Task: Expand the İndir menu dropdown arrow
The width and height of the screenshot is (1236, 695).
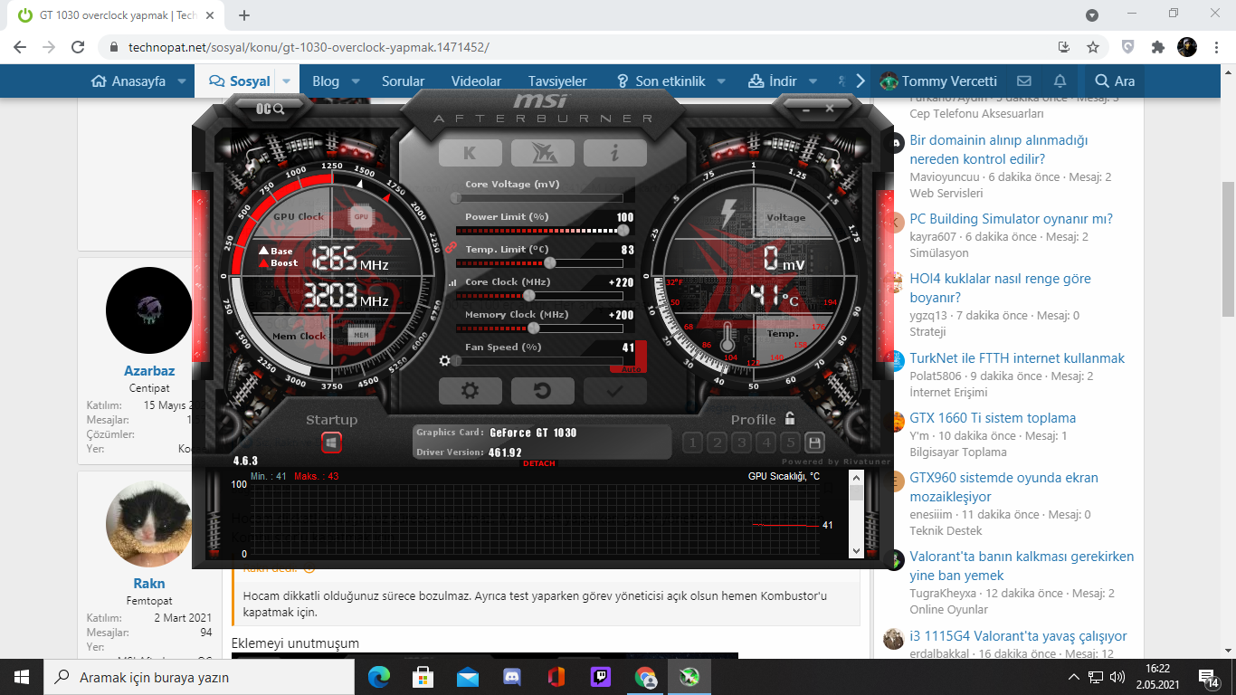Action: pos(813,81)
